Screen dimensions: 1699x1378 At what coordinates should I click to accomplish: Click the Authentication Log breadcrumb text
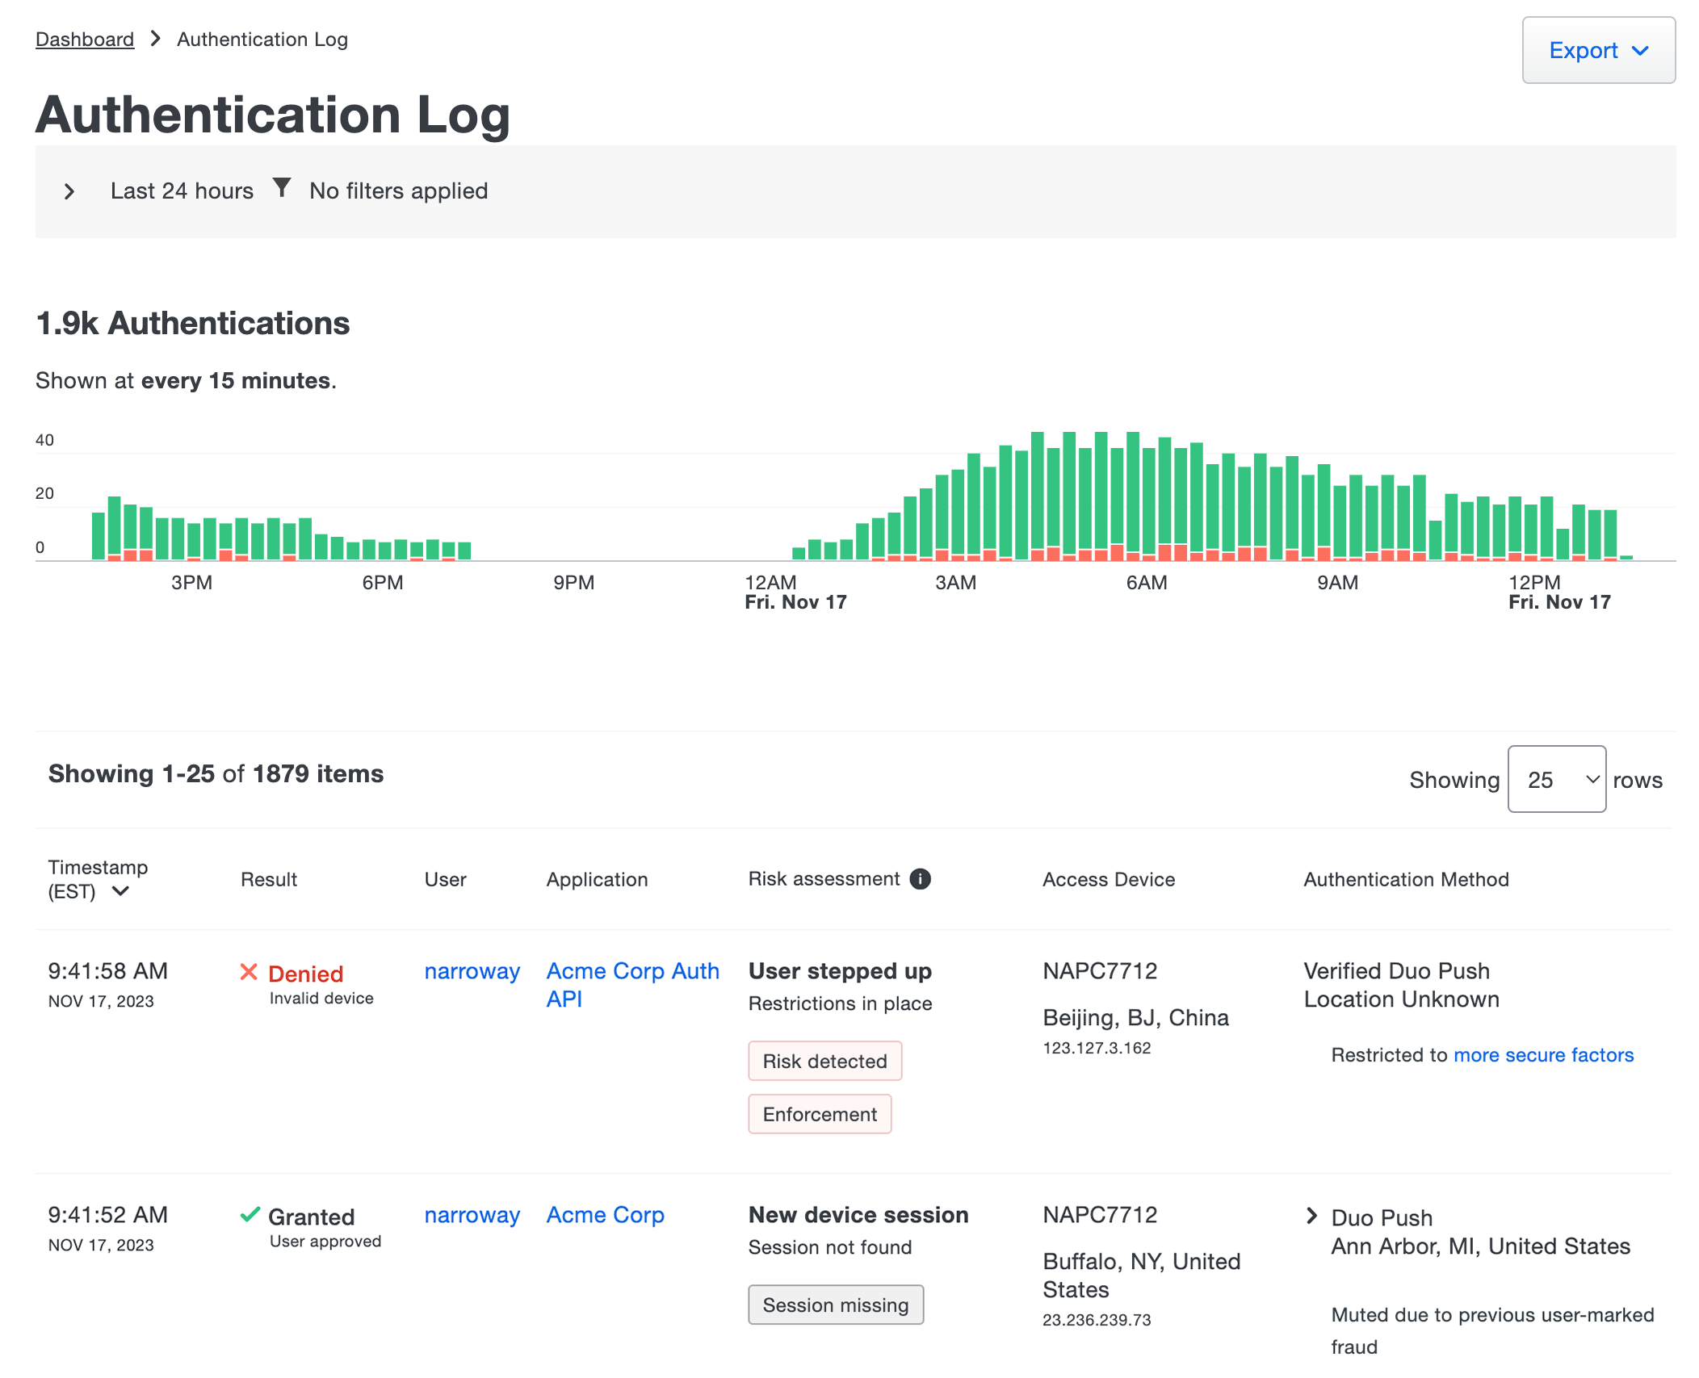262,39
